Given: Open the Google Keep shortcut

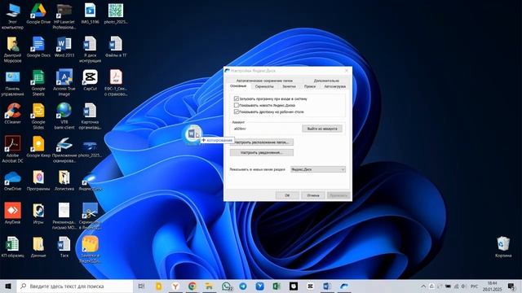Looking at the screenshot, I should click(x=38, y=146).
